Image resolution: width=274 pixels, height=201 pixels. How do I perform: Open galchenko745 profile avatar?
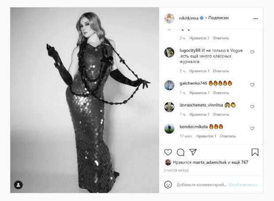click(169, 85)
